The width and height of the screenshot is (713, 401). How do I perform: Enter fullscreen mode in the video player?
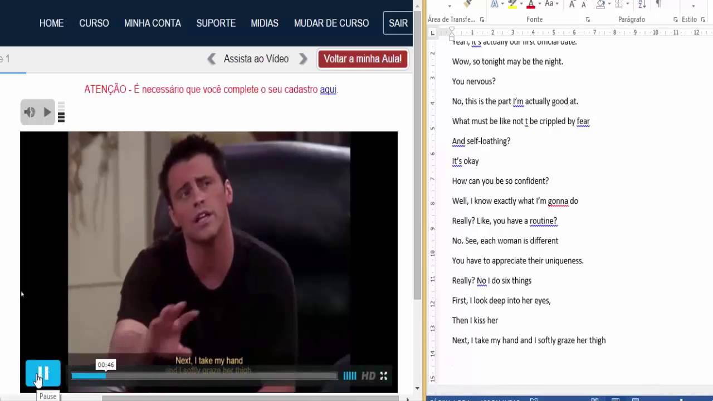(384, 376)
